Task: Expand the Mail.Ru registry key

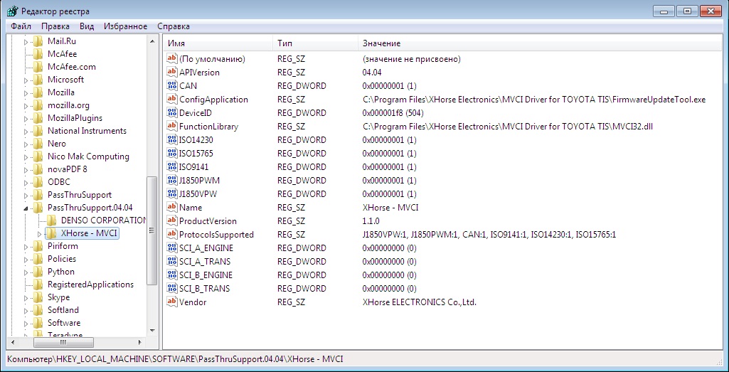Action: pyautogui.click(x=26, y=41)
